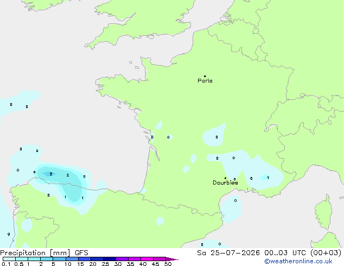Pick the purple swatch between 30 and 35

(122, 259)
